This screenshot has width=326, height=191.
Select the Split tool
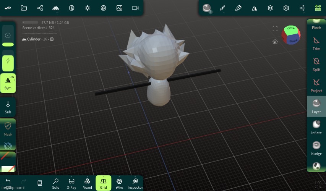[316, 65]
